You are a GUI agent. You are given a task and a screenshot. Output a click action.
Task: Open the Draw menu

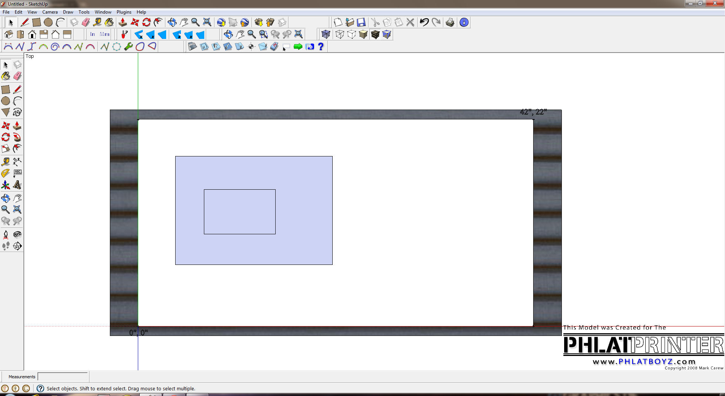tap(68, 12)
